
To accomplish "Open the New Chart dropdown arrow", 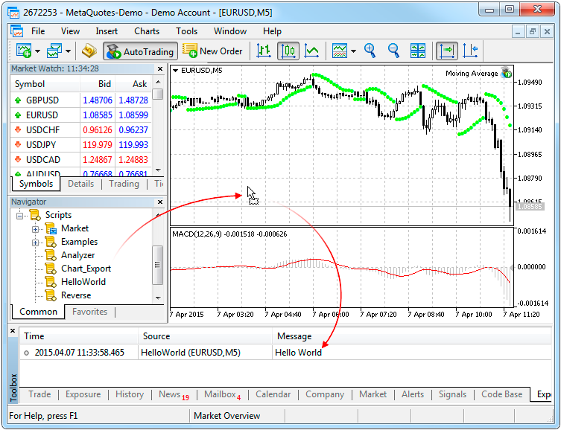I will pos(37,51).
